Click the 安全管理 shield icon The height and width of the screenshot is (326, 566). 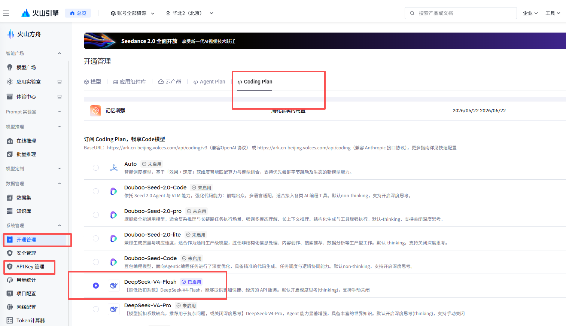tap(10, 253)
